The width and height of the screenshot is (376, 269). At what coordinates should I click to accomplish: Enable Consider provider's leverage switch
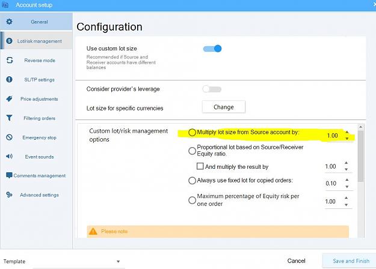[x=212, y=89]
